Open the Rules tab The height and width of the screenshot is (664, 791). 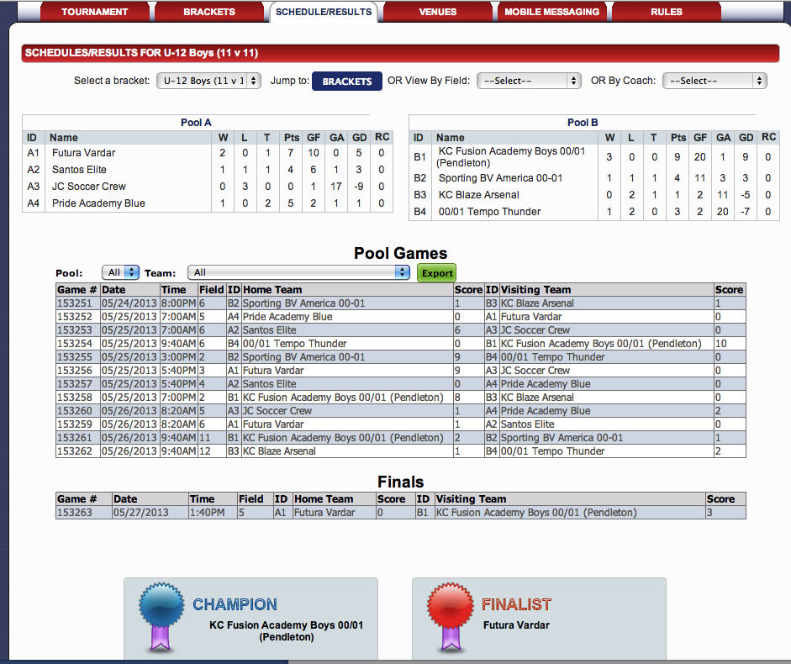666,12
